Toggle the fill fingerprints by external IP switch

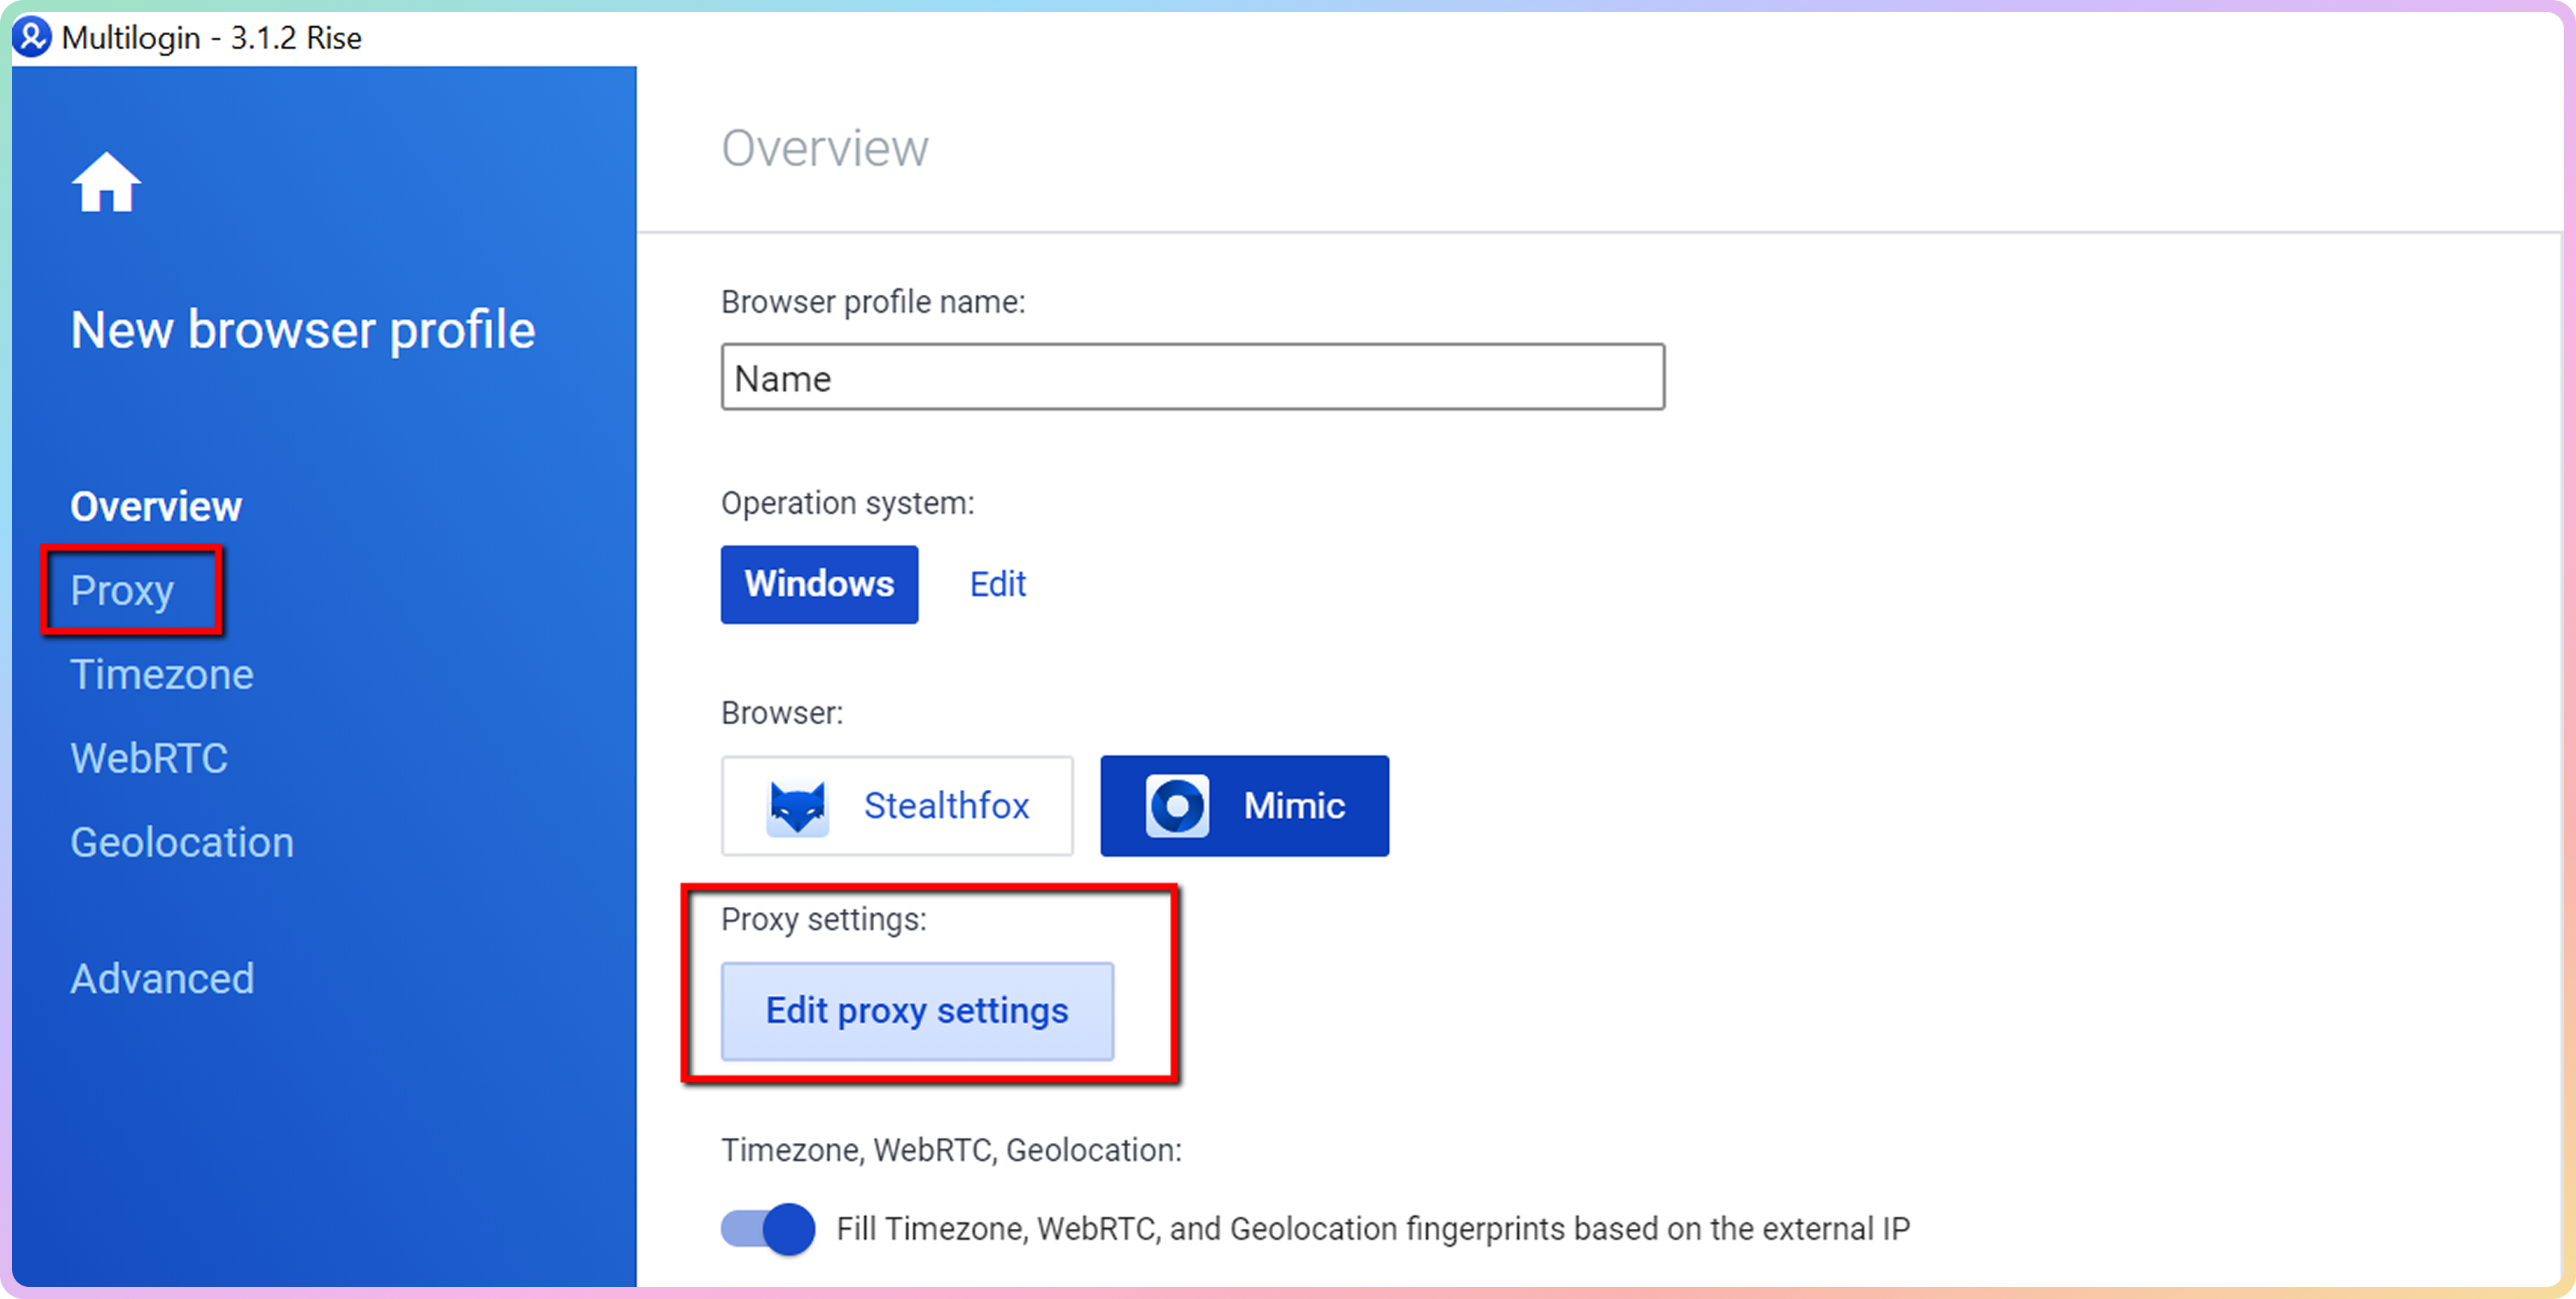(768, 1228)
